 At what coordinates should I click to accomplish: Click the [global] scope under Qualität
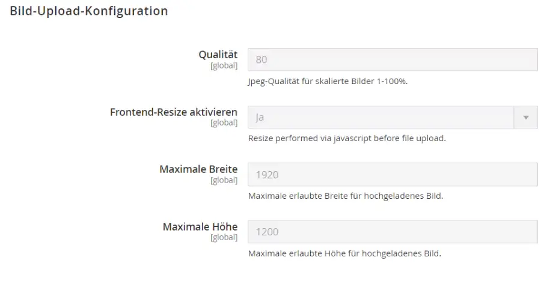[x=224, y=65]
